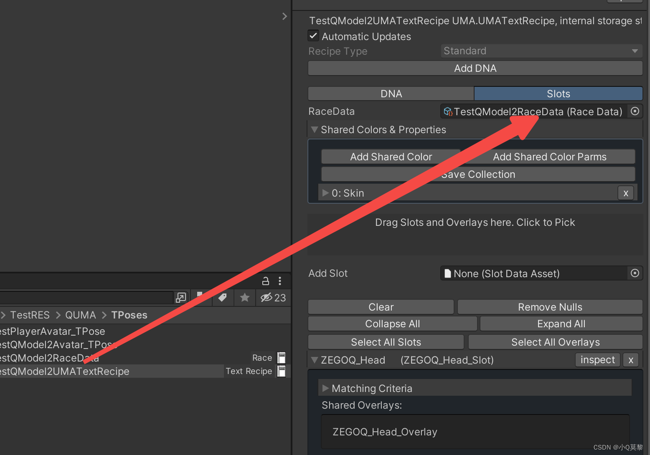The image size is (650, 455).
Task: Toggle the Automatic Updates checkbox
Action: tap(313, 36)
